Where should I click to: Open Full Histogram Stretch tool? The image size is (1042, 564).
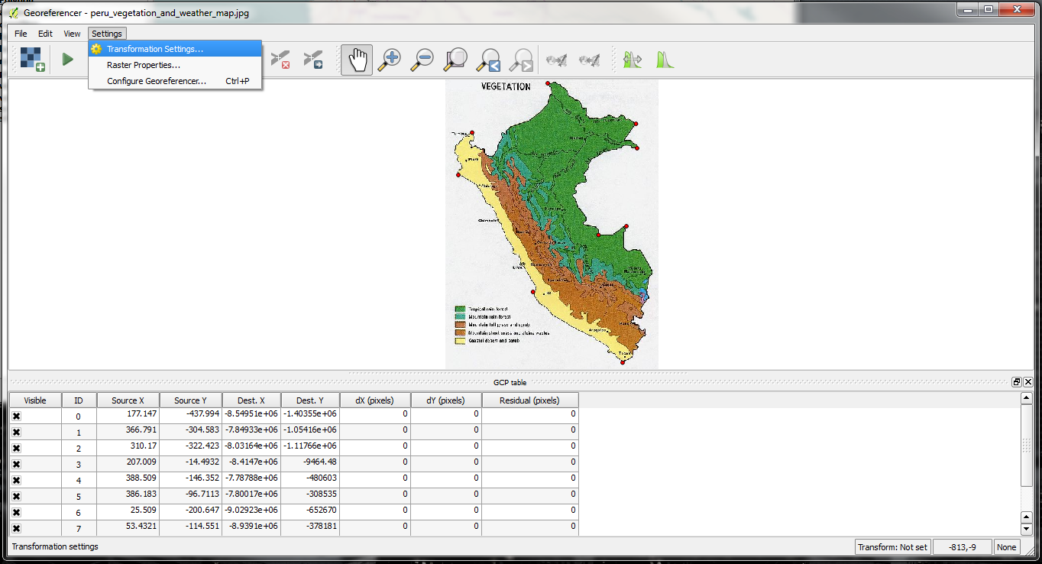[665, 60]
